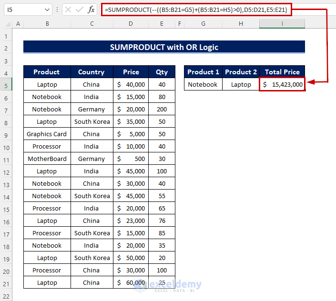Click 'Processor' in row 10

[x=47, y=146]
